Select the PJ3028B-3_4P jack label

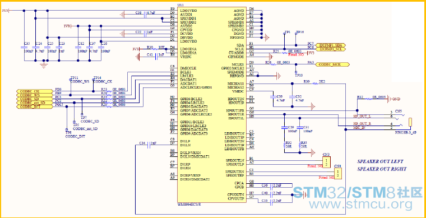(x=406, y=132)
